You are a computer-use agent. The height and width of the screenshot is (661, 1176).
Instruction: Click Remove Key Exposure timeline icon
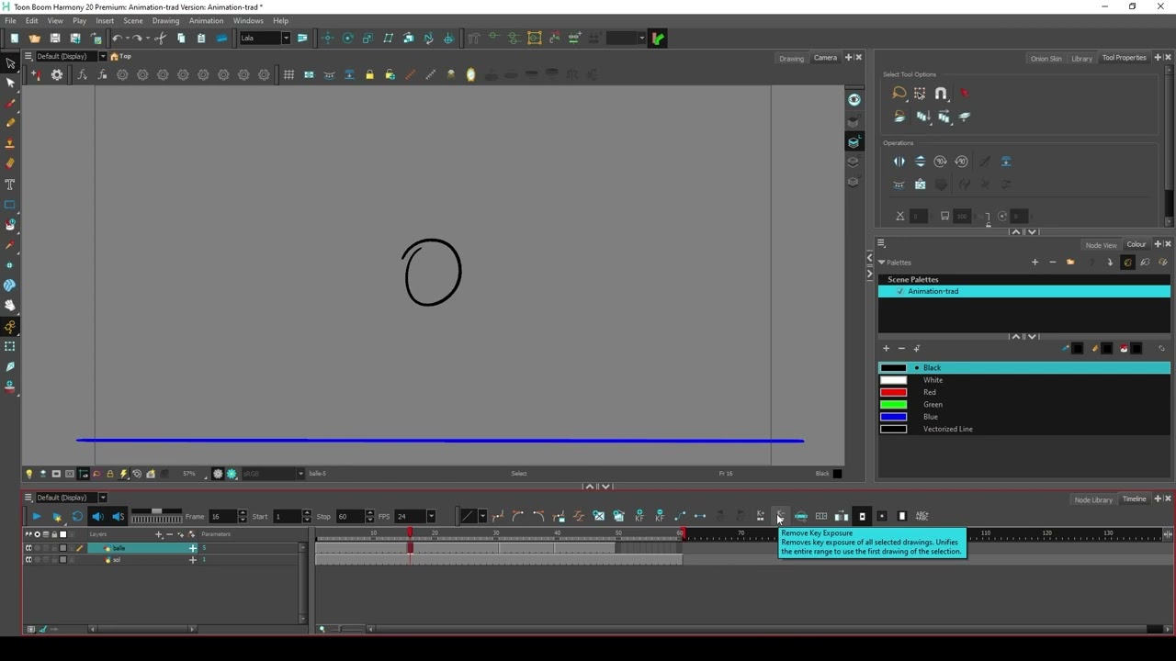coord(780,516)
